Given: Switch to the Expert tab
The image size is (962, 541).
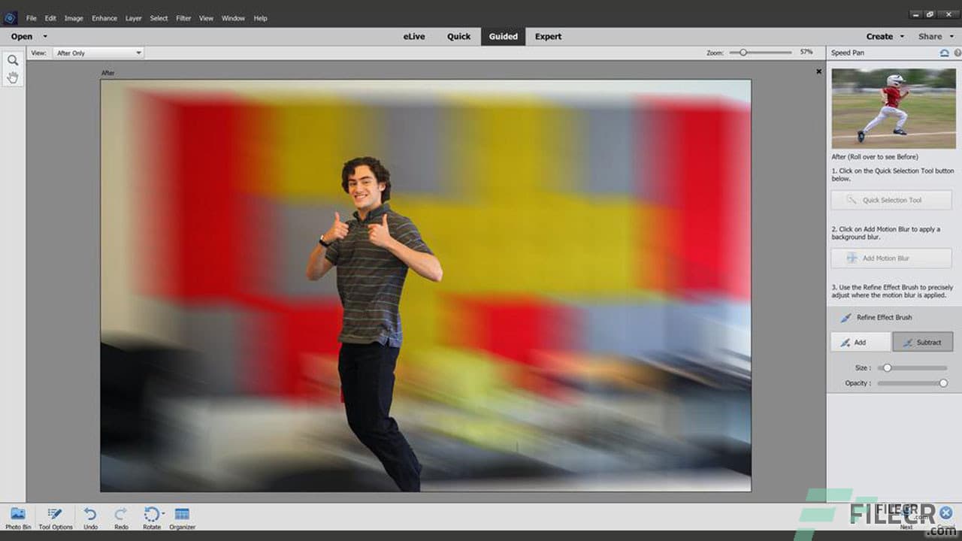Looking at the screenshot, I should 548,36.
